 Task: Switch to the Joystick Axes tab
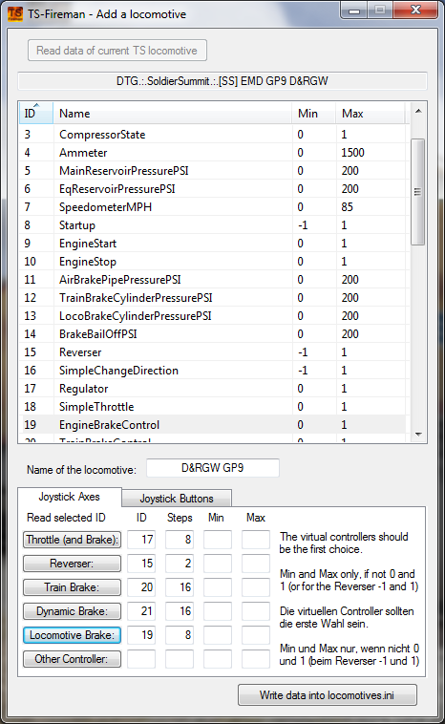70,497
